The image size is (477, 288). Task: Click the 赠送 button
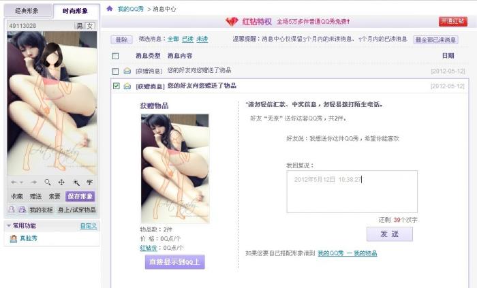35,196
